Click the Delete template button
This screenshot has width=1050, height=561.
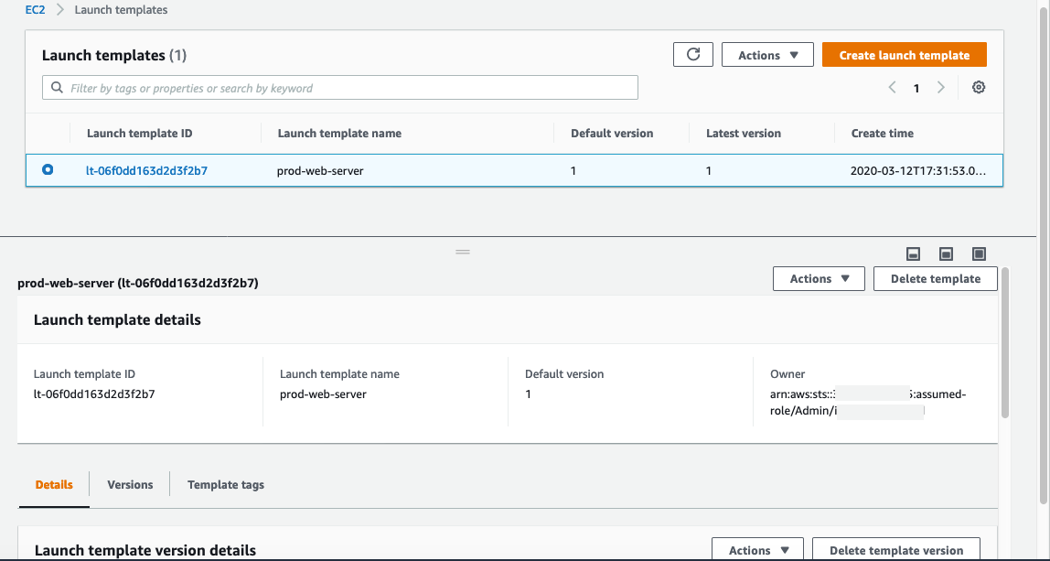tap(935, 278)
